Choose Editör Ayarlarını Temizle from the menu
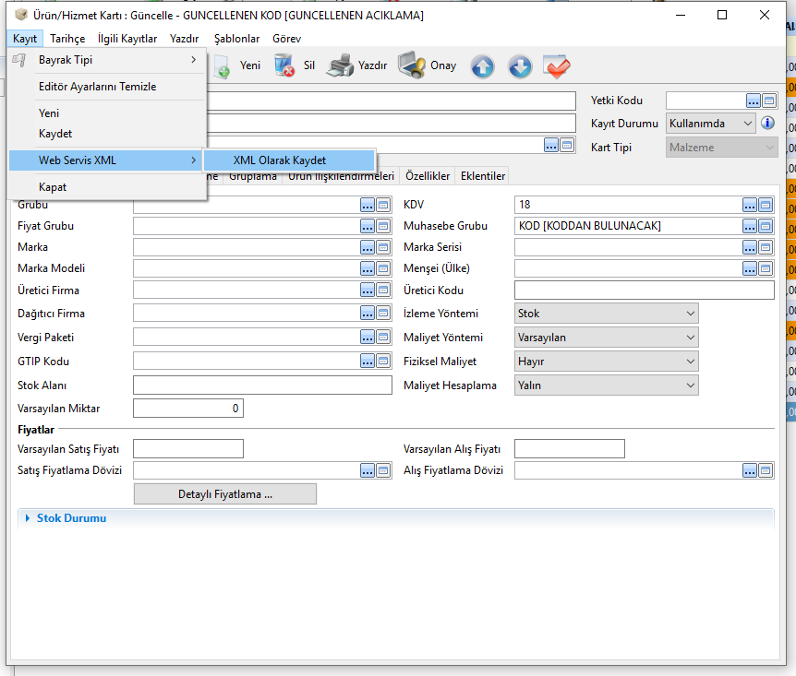796x676 pixels. coord(97,87)
